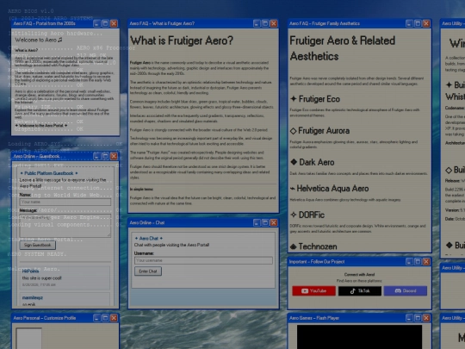Screen dimensions: 465x349
Task: Open the TikTok link button
Action: [x=360, y=291]
